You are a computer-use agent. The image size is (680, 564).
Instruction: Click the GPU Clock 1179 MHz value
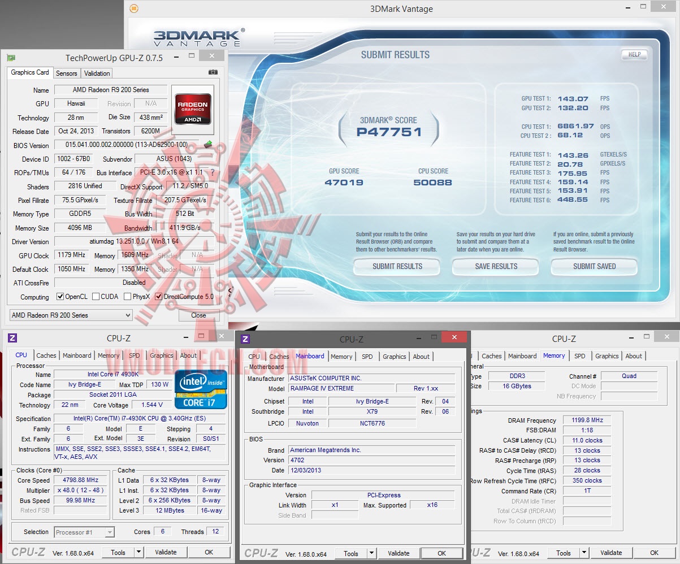click(71, 255)
